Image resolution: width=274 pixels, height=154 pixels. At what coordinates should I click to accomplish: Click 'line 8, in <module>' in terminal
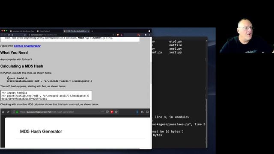172,117
